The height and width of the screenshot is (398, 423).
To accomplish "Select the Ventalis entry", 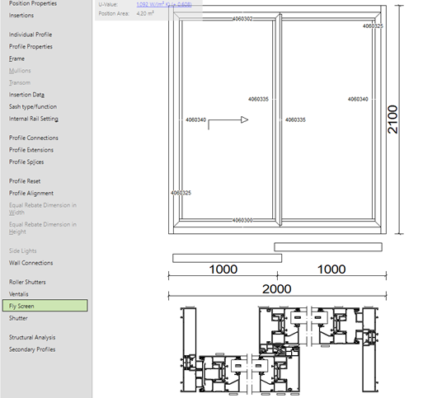I will [x=18, y=294].
